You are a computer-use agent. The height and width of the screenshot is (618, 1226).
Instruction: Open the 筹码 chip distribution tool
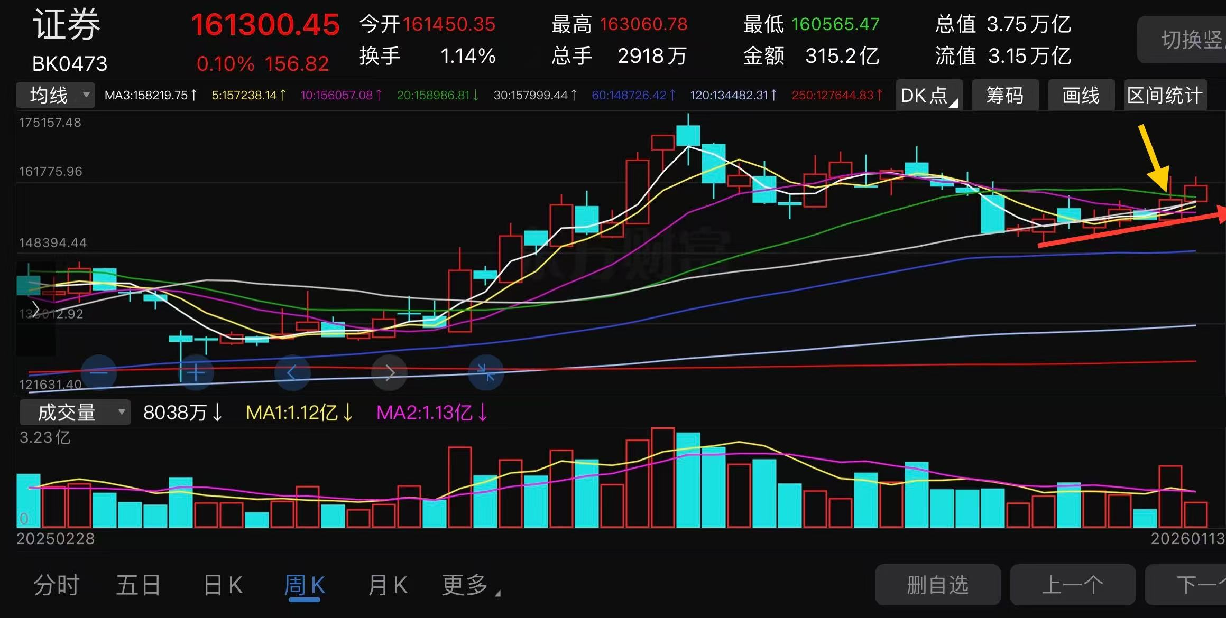pos(1004,95)
